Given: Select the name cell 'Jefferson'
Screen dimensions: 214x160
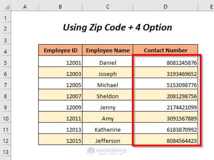Looking at the screenshot, I should [108, 139].
